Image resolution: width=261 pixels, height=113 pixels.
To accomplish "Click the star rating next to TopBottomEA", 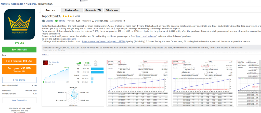I will 68,16.
